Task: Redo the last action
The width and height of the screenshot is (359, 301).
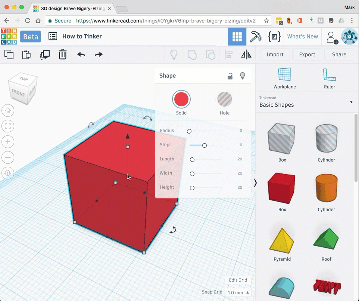Action: click(99, 54)
